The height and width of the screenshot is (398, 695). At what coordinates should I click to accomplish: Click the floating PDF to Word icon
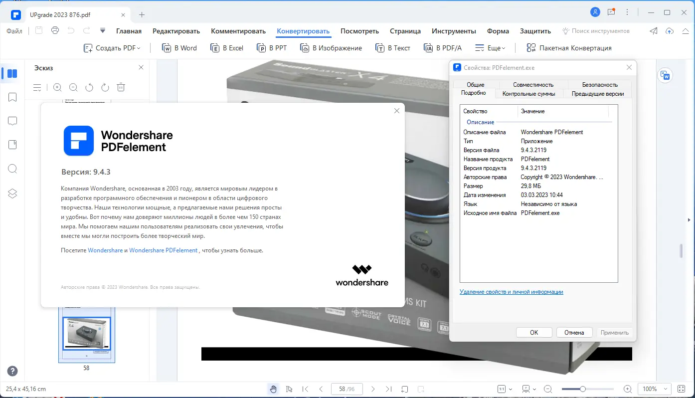click(665, 75)
